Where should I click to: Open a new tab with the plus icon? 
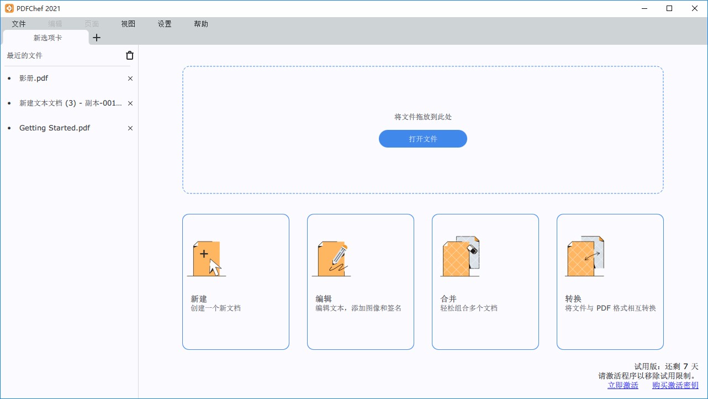(x=97, y=38)
